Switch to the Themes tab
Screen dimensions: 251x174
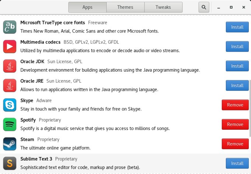[x=125, y=7]
